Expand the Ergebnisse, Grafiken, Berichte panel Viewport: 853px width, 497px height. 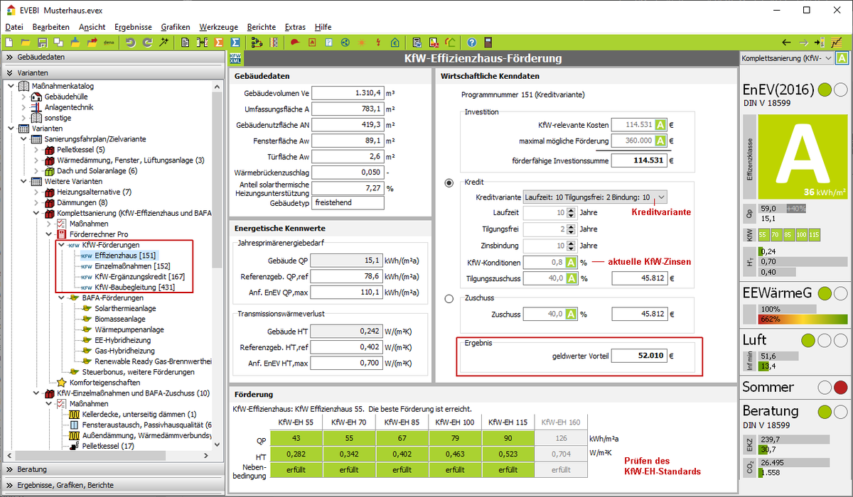point(112,485)
